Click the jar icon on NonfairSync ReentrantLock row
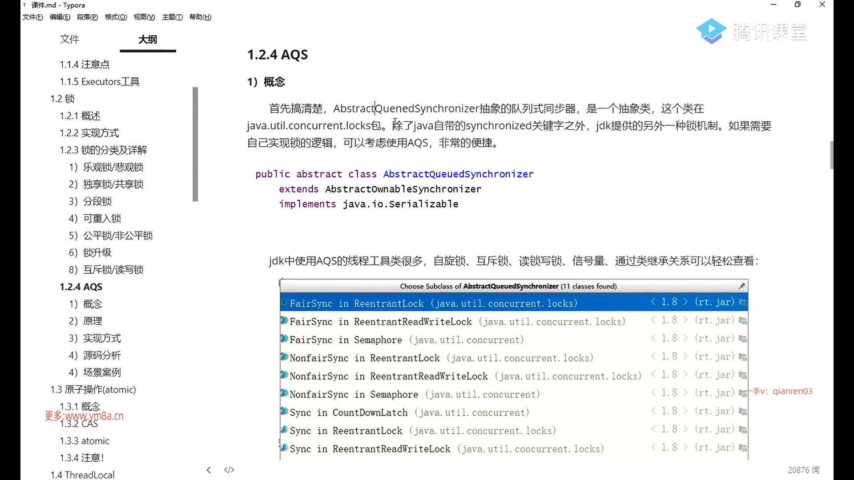 click(x=742, y=357)
